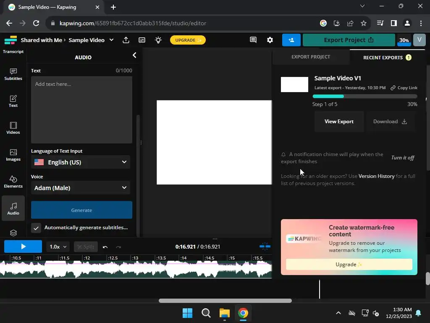Click the :13 mark on the timeline ruler

[135, 258]
